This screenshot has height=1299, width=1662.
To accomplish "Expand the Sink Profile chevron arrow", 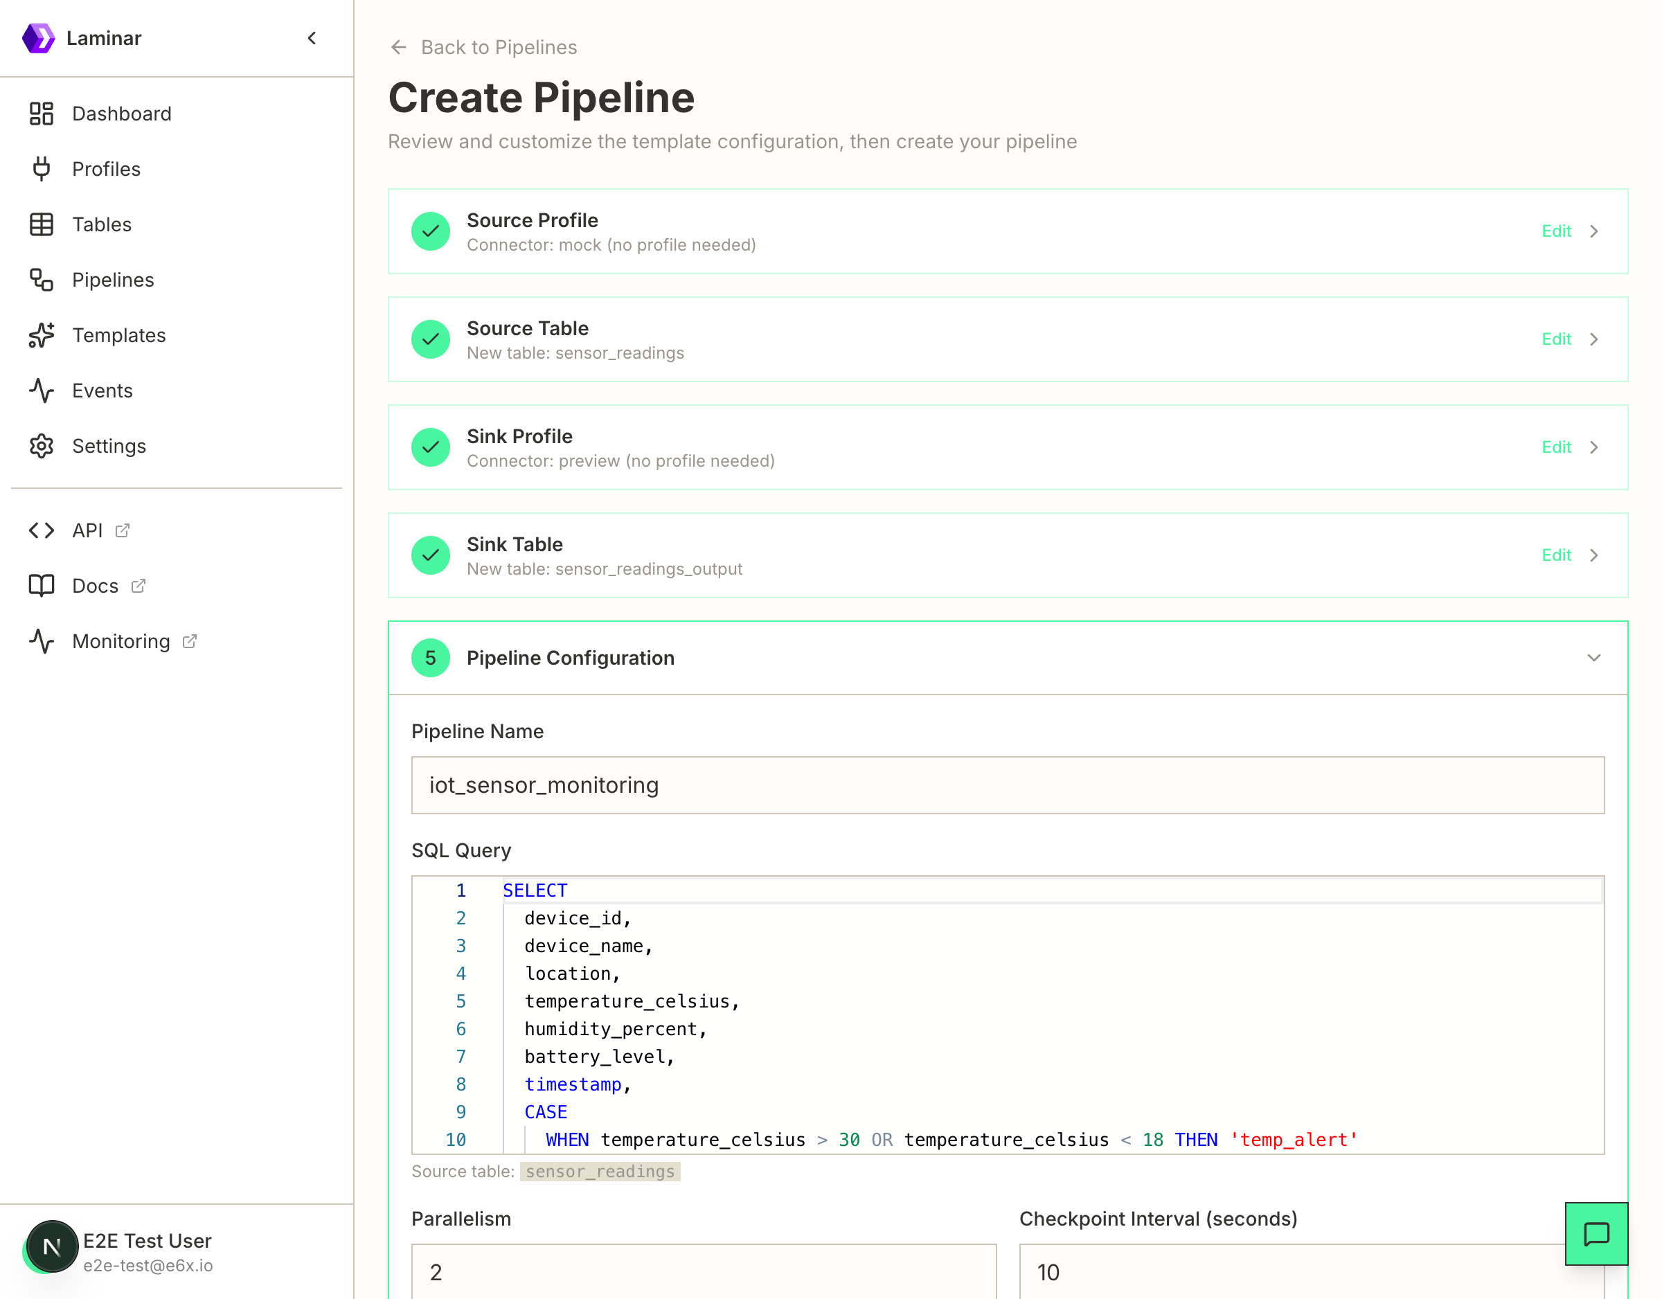I will pos(1593,447).
